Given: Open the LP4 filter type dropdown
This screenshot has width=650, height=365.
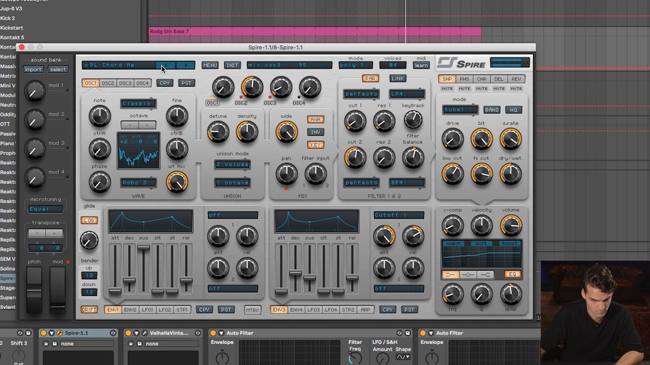Looking at the screenshot, I should (x=407, y=94).
